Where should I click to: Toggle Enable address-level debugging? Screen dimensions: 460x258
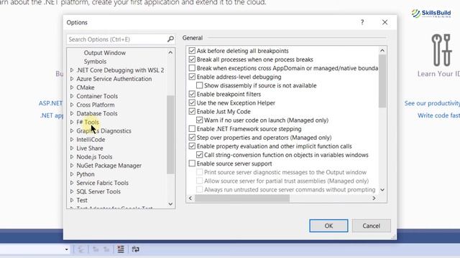click(x=192, y=77)
